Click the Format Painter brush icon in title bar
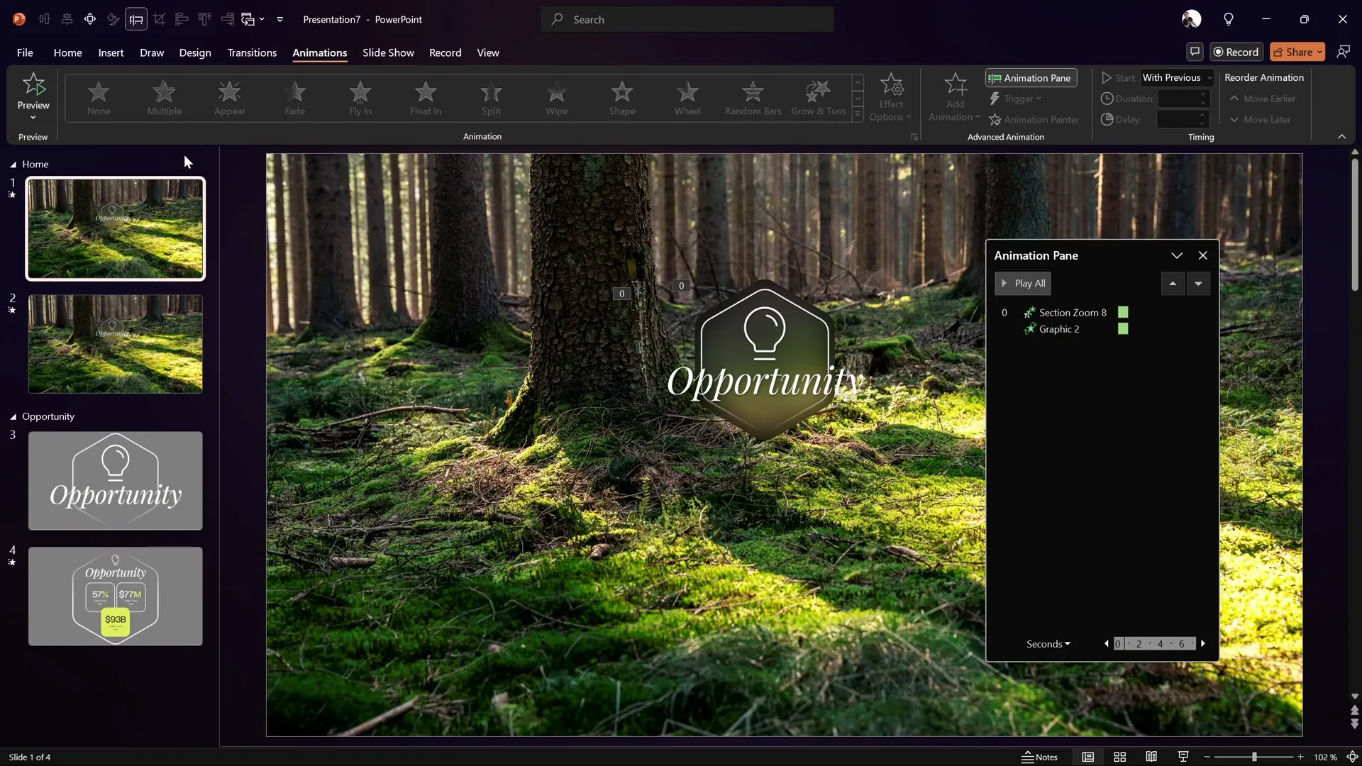The width and height of the screenshot is (1362, 766). click(113, 19)
